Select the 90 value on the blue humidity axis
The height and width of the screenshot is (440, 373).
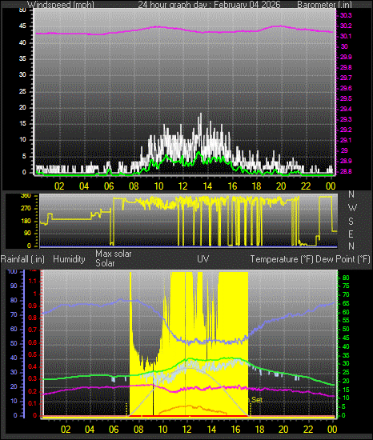(14, 286)
